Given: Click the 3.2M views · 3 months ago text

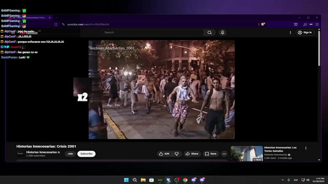Looking at the screenshot, I should tap(278, 158).
